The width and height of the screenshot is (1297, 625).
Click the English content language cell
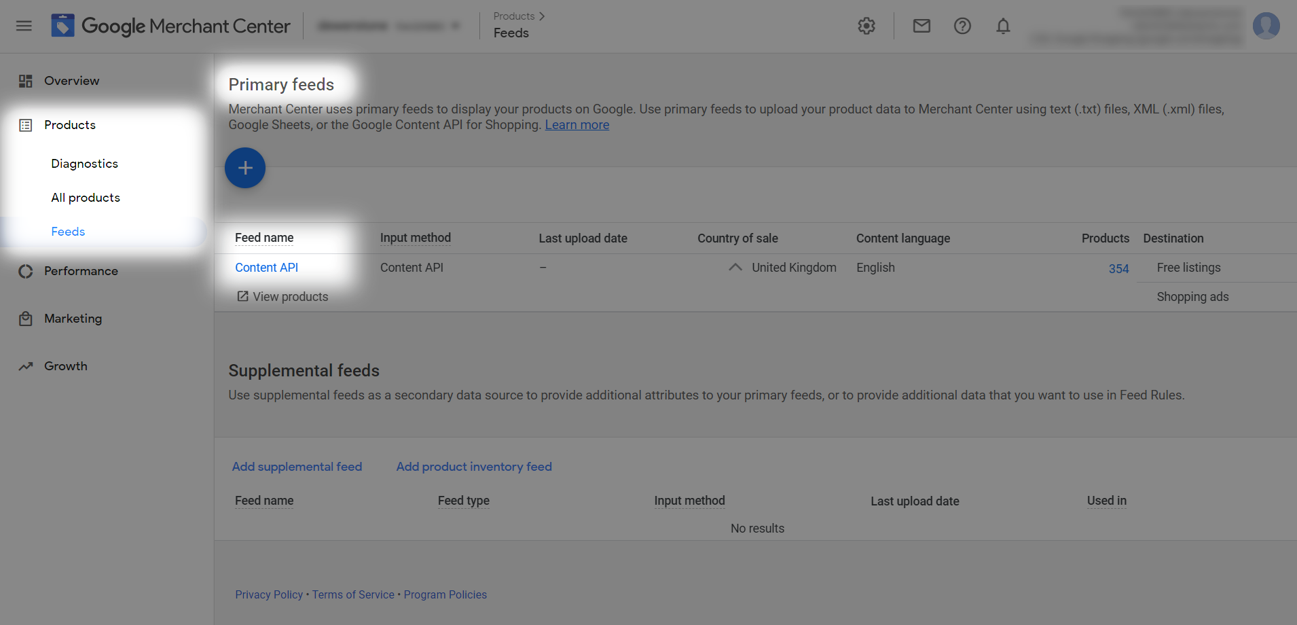pos(876,268)
